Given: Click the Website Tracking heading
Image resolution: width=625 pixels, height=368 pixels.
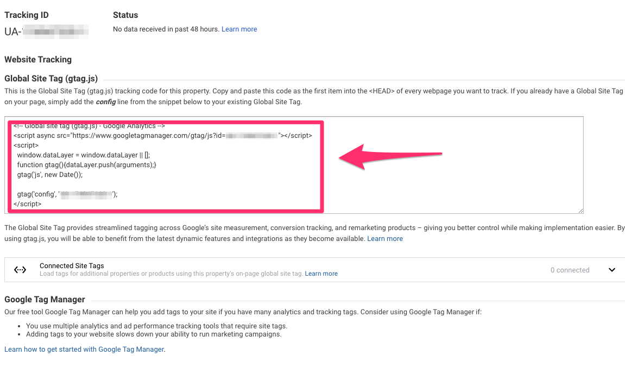Looking at the screenshot, I should click(37, 59).
